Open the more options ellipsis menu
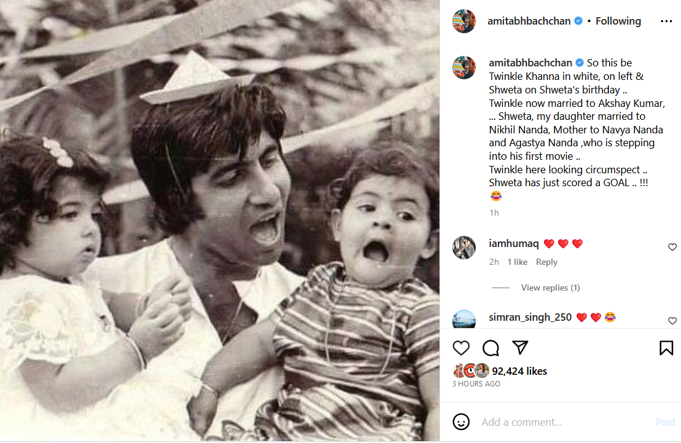 pos(666,21)
